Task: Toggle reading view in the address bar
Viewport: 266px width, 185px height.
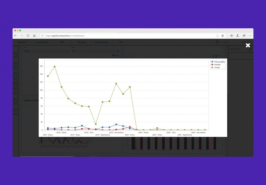Action: [218, 36]
